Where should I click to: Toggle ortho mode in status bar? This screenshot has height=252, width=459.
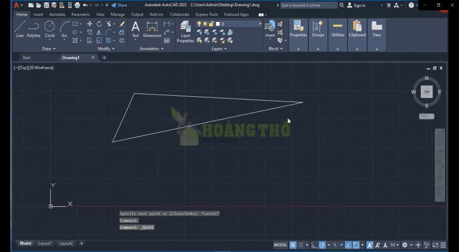pyautogui.click(x=314, y=245)
